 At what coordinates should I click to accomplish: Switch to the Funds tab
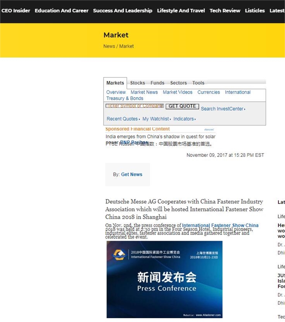click(x=157, y=83)
